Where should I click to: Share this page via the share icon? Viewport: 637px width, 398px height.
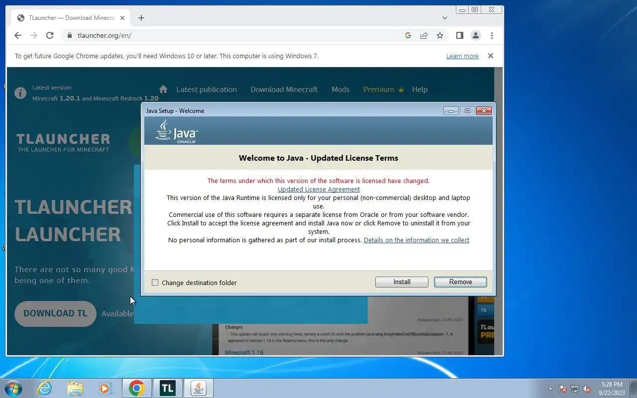point(424,35)
